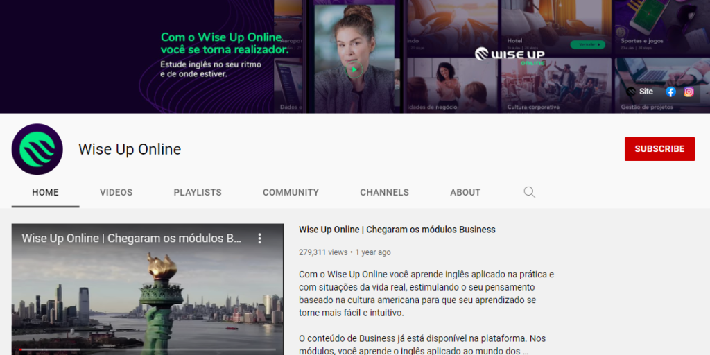Go to the COMMUNITY tab

click(x=291, y=193)
